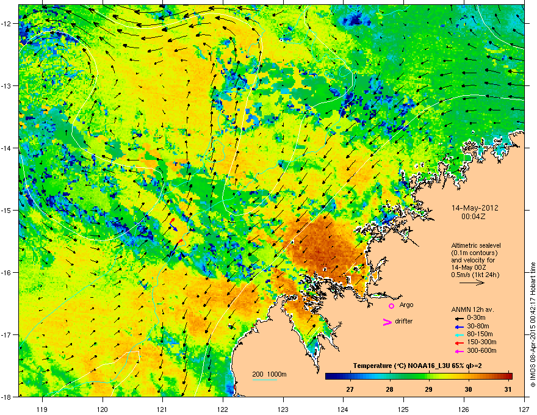Click the 30 value on the colorbar
Screen dimensions: 537x415
[468, 389]
